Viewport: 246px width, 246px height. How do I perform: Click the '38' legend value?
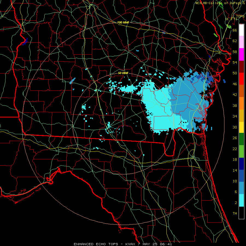click(x=235, y=106)
